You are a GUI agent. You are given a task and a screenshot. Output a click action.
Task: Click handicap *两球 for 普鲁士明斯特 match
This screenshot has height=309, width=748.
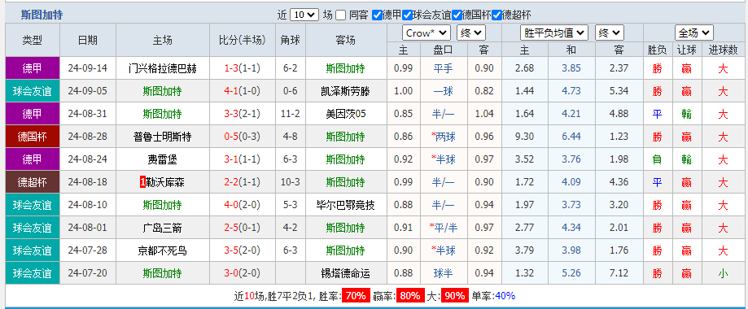(x=443, y=137)
